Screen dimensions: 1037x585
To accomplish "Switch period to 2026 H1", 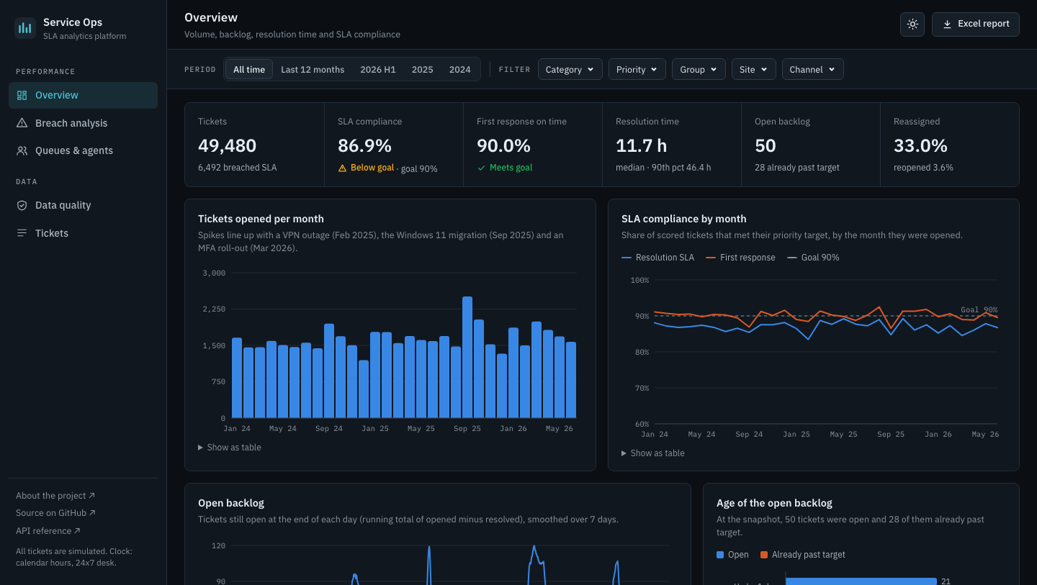I will pos(378,70).
